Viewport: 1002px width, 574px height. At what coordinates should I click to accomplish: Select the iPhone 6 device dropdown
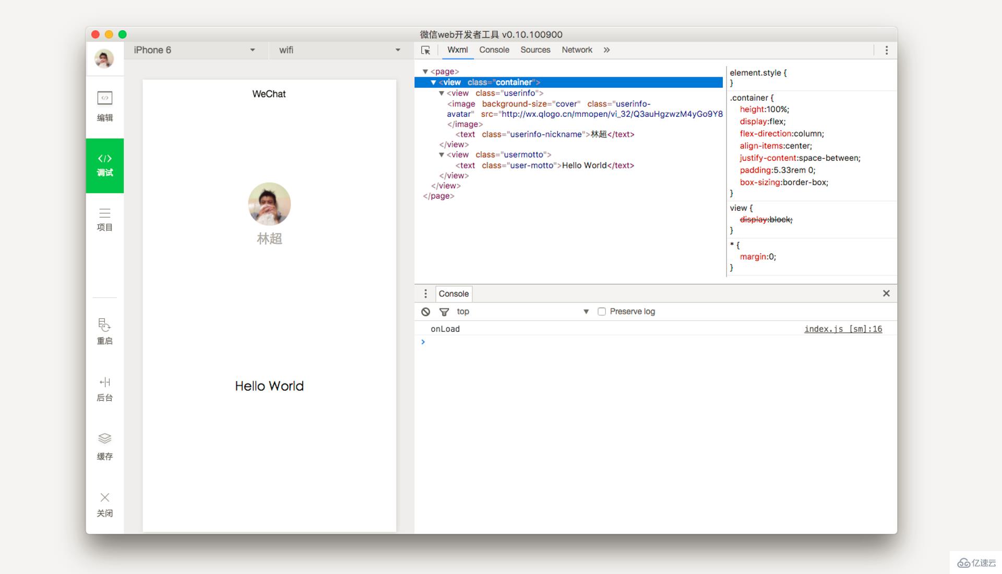point(194,49)
